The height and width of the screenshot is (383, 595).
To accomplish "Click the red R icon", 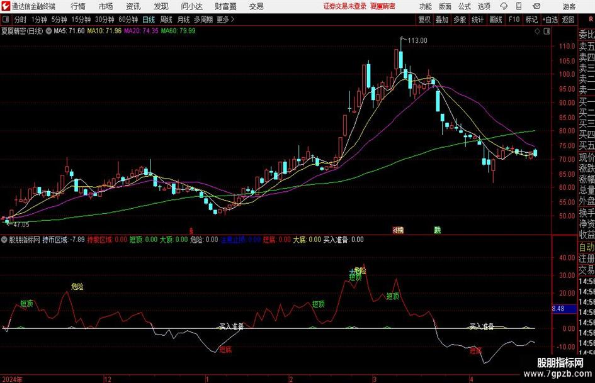I will (591, 19).
